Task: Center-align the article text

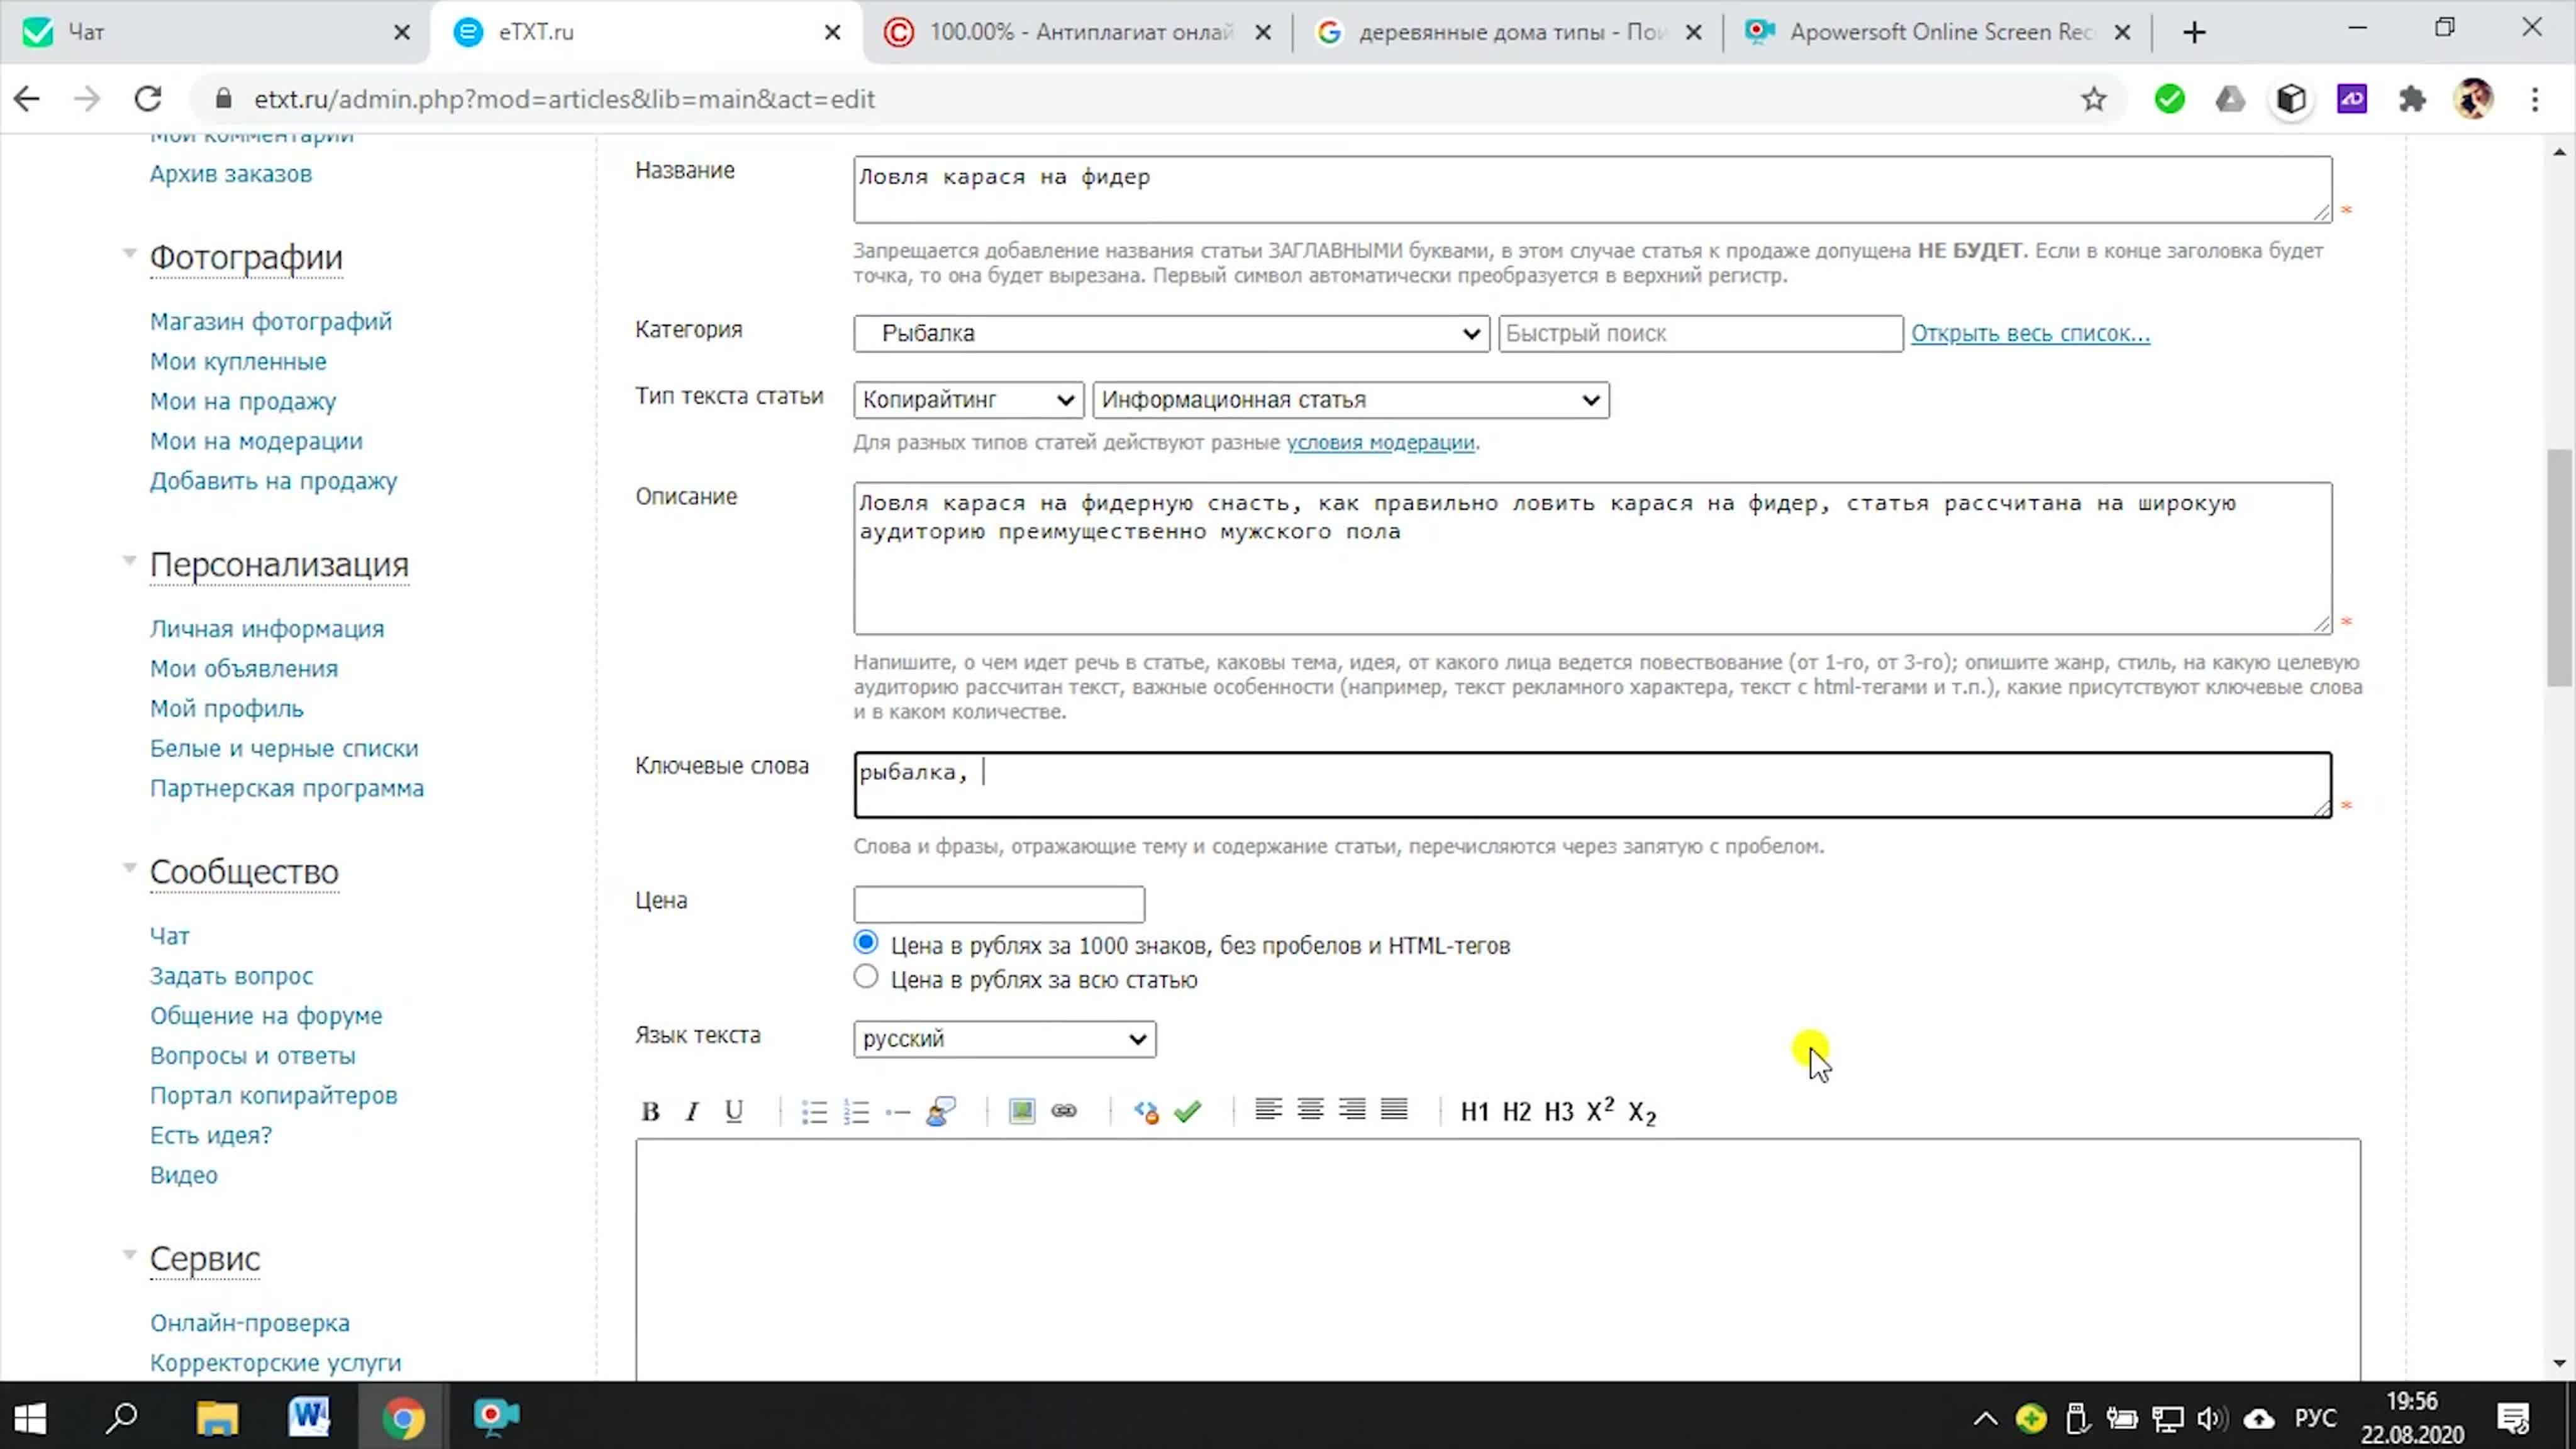Action: (x=1310, y=1109)
